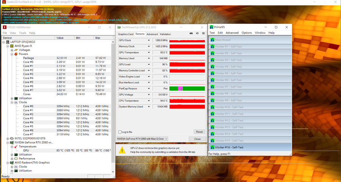Collapse the Powers tree node
This screenshot has height=182, width=341.
[12, 54]
